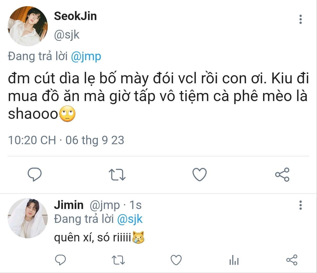This screenshot has height=273, width=317.
Task: Like Jimin's reply with heart icon
Action: 176,260
